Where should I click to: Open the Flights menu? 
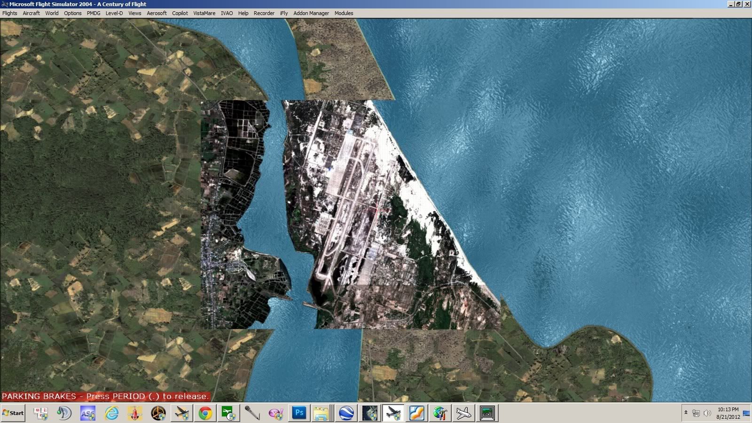tap(9, 13)
